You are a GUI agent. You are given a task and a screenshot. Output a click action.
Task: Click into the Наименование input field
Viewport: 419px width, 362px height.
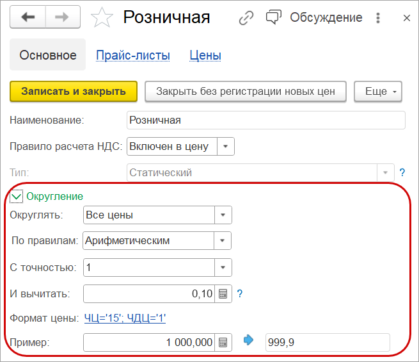click(266, 120)
